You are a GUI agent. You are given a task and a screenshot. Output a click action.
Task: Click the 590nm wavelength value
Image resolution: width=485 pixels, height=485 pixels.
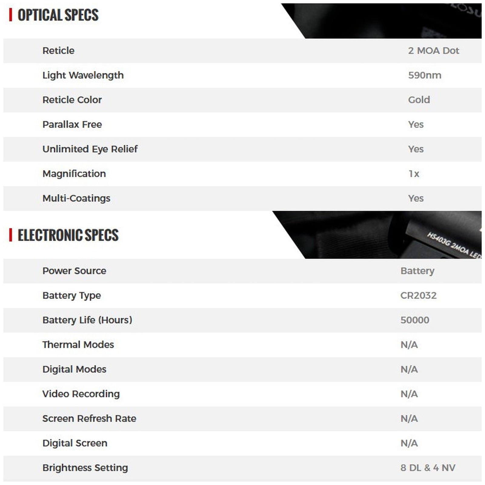[x=424, y=75]
